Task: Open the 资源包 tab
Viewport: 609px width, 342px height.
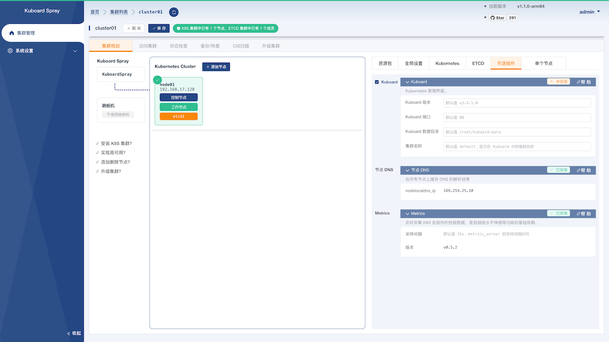Action: point(385,63)
